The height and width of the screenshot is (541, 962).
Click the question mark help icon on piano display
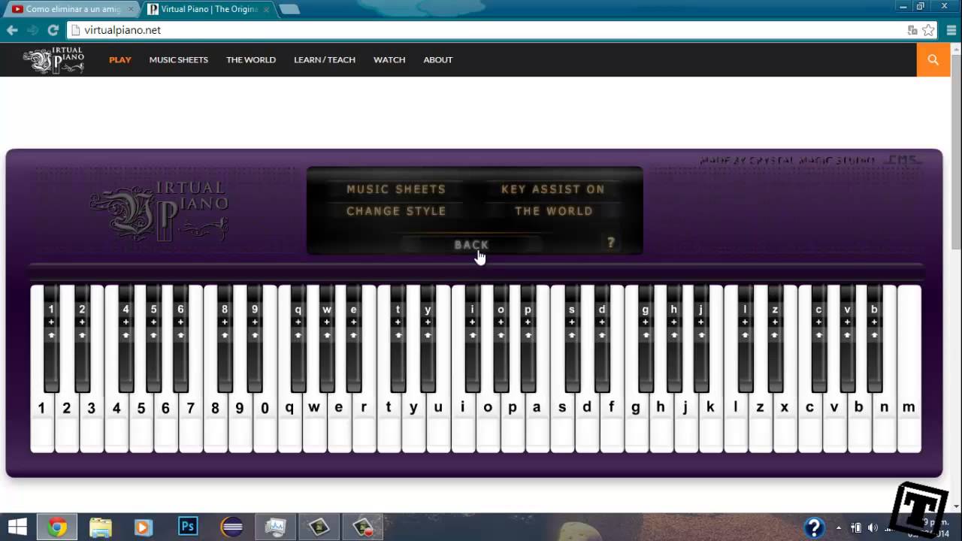pos(610,243)
